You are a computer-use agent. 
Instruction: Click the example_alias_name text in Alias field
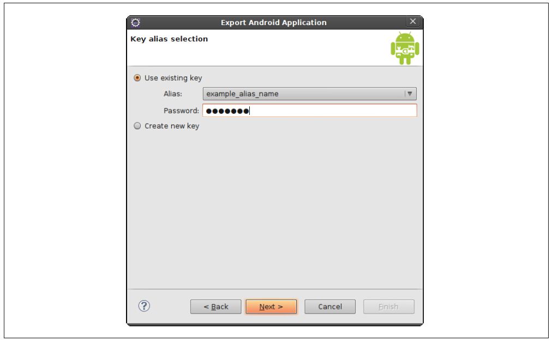pyautogui.click(x=242, y=94)
